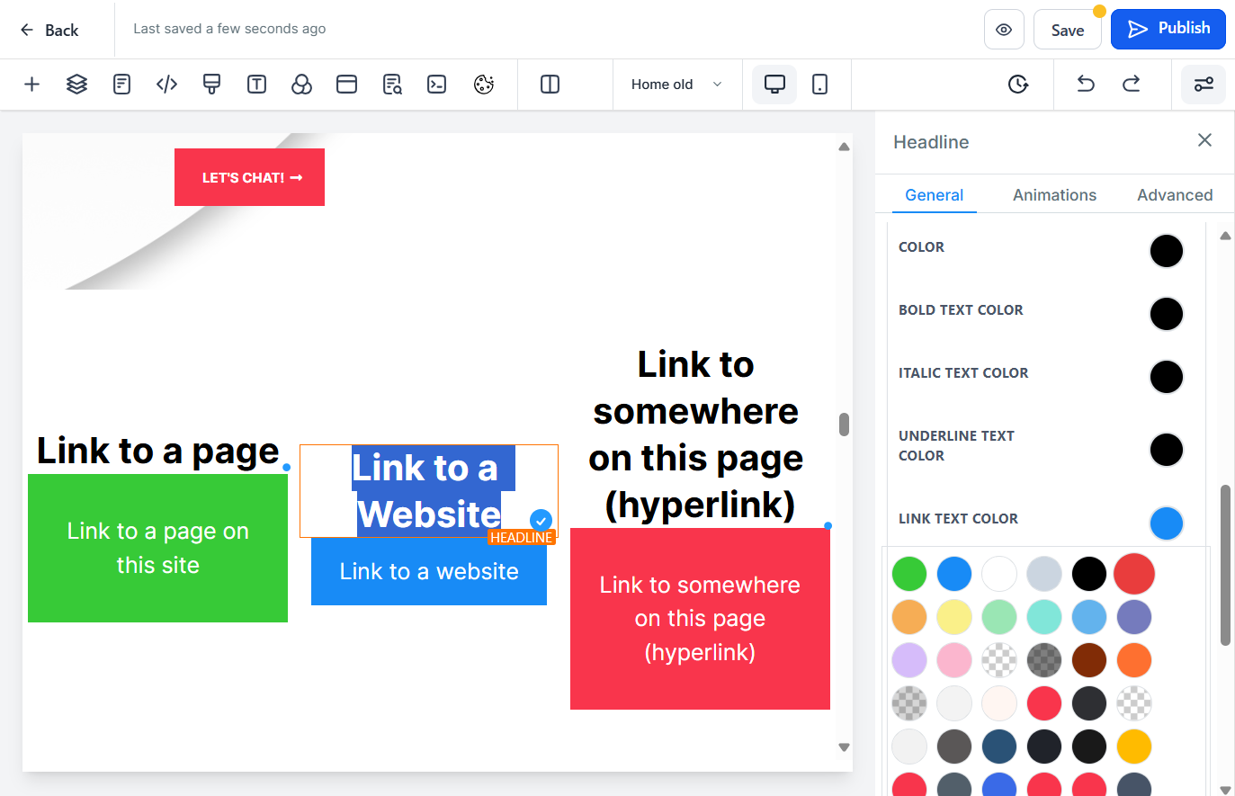Click the LET'S CHAT! button
This screenshot has width=1235, height=796.
(x=249, y=177)
